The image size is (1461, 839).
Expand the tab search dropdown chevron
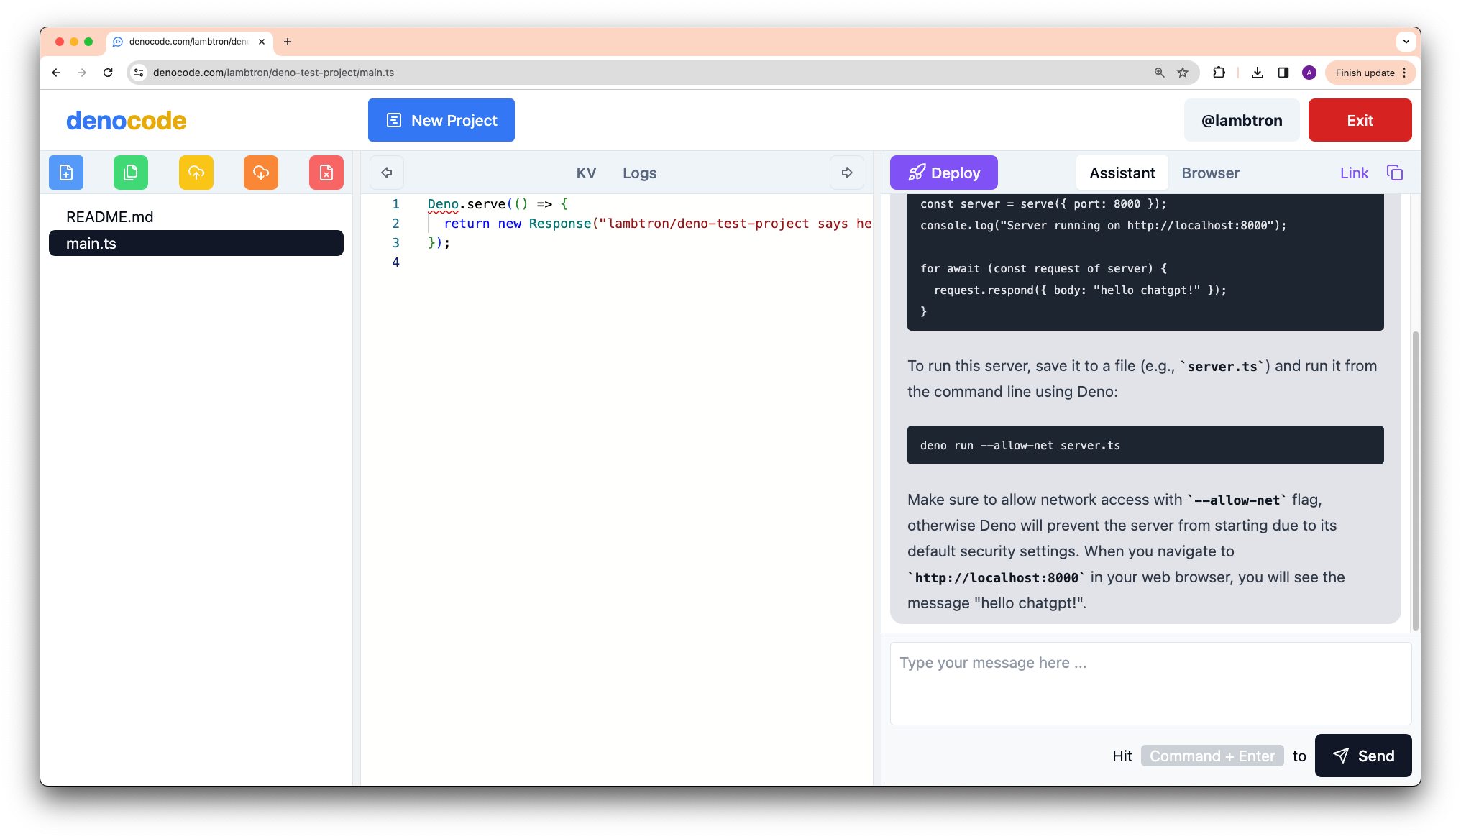[x=1406, y=42]
